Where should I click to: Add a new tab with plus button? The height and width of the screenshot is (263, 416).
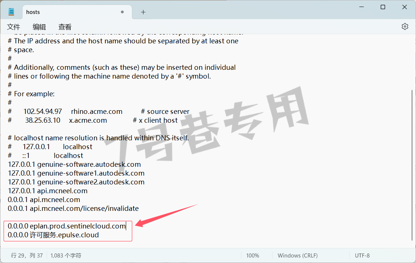[143, 12]
